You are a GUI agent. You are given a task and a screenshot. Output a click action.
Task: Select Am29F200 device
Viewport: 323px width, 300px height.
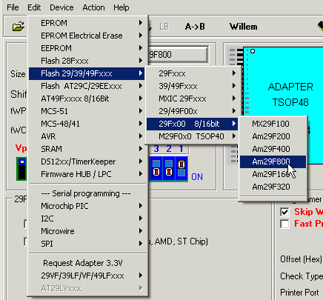pyautogui.click(x=273, y=136)
